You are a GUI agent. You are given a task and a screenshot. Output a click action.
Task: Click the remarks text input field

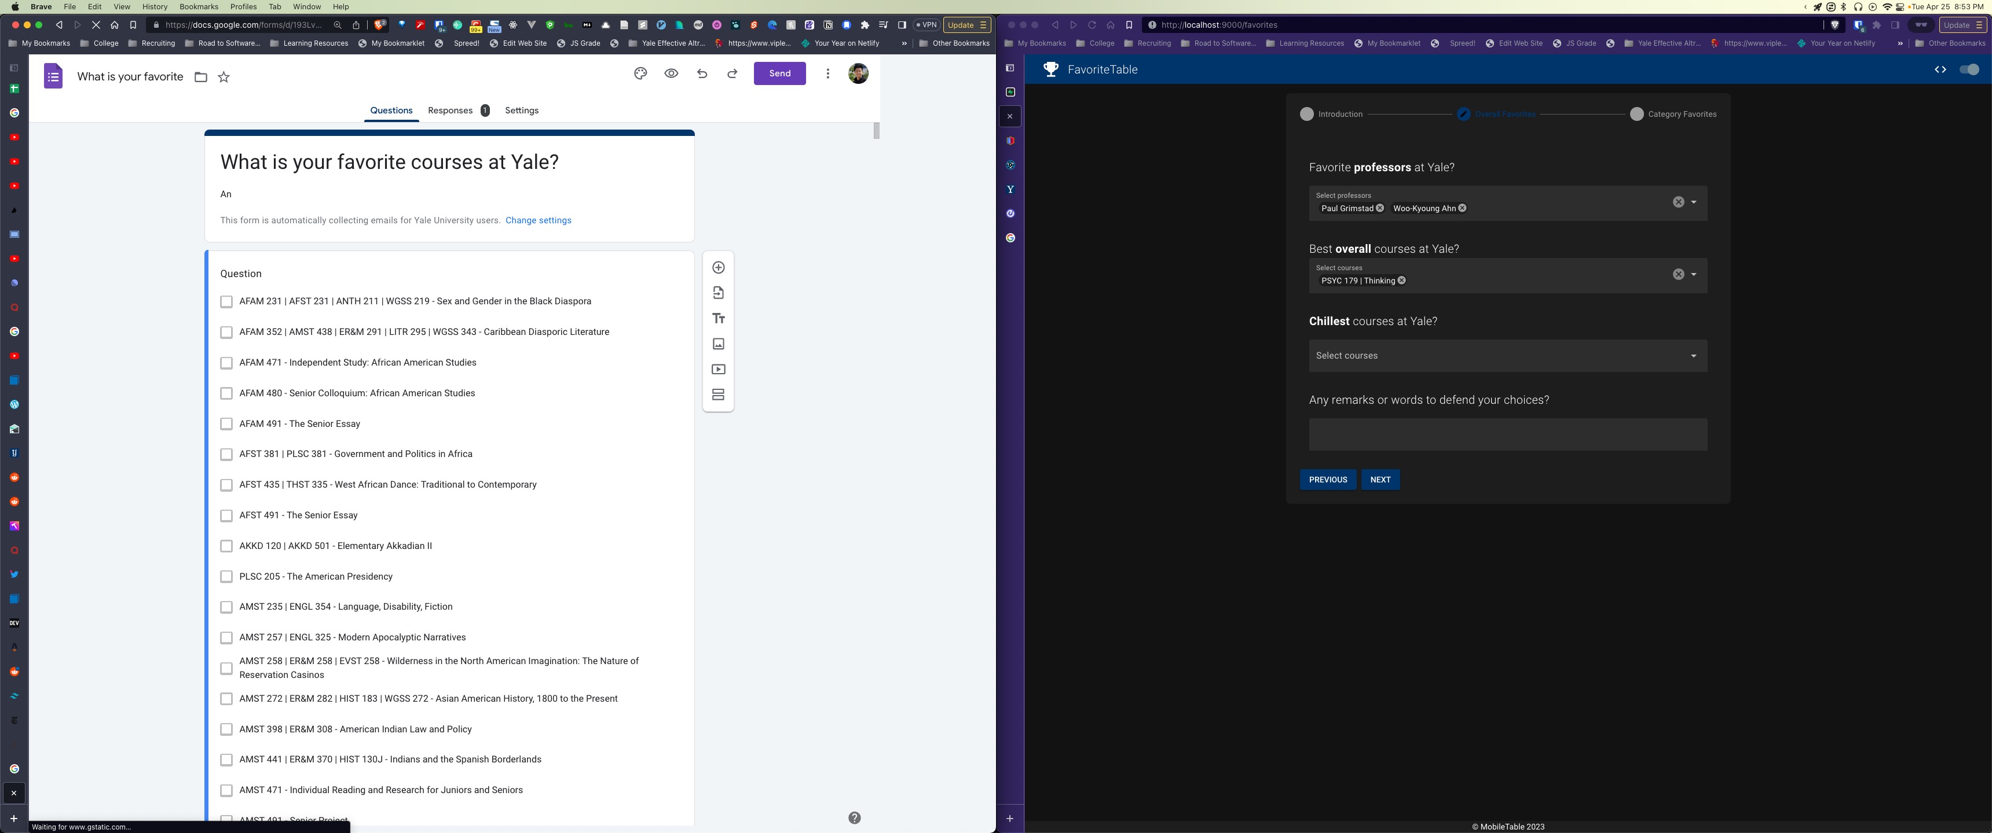1507,434
